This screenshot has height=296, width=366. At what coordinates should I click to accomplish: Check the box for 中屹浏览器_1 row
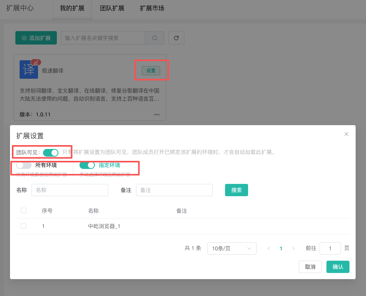click(23, 226)
